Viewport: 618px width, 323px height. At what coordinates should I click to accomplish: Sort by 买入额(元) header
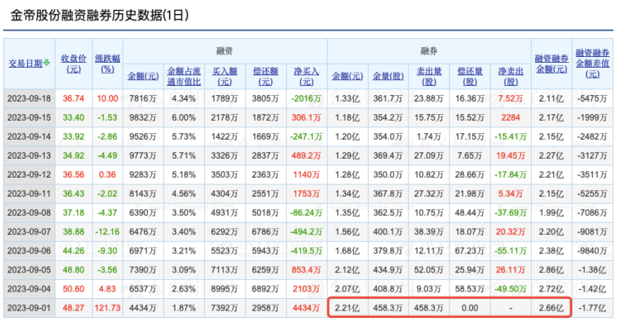pos(225,76)
